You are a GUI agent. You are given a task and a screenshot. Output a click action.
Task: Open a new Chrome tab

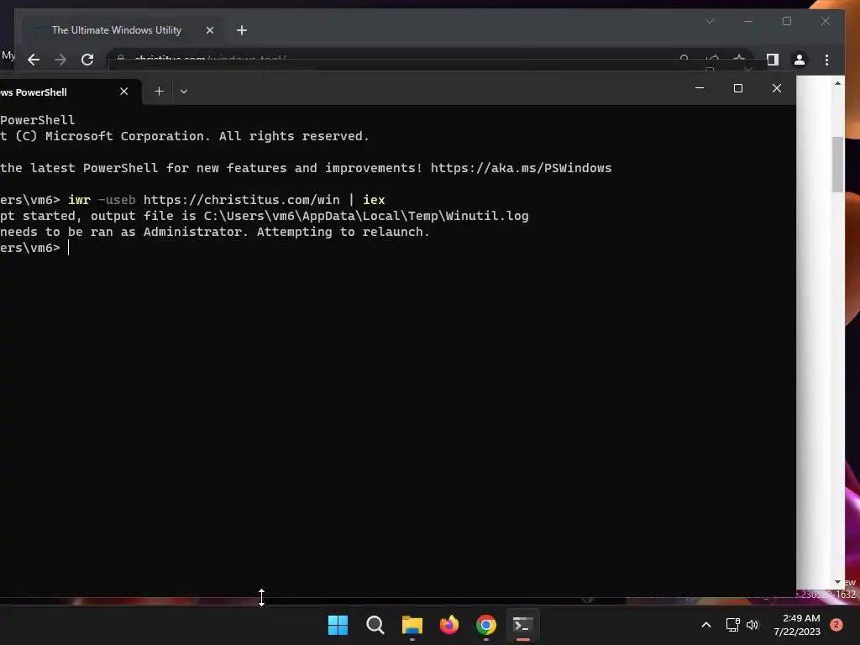[242, 30]
